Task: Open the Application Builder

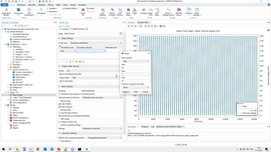Action: pos(6,12)
